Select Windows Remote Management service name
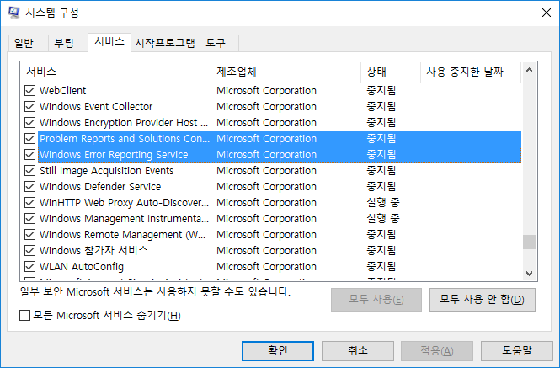560x368 pixels. coord(122,235)
